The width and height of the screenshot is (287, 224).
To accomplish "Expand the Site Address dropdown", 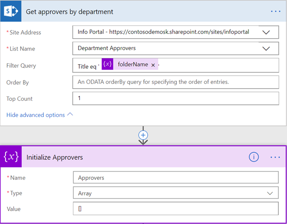I will pos(269,32).
